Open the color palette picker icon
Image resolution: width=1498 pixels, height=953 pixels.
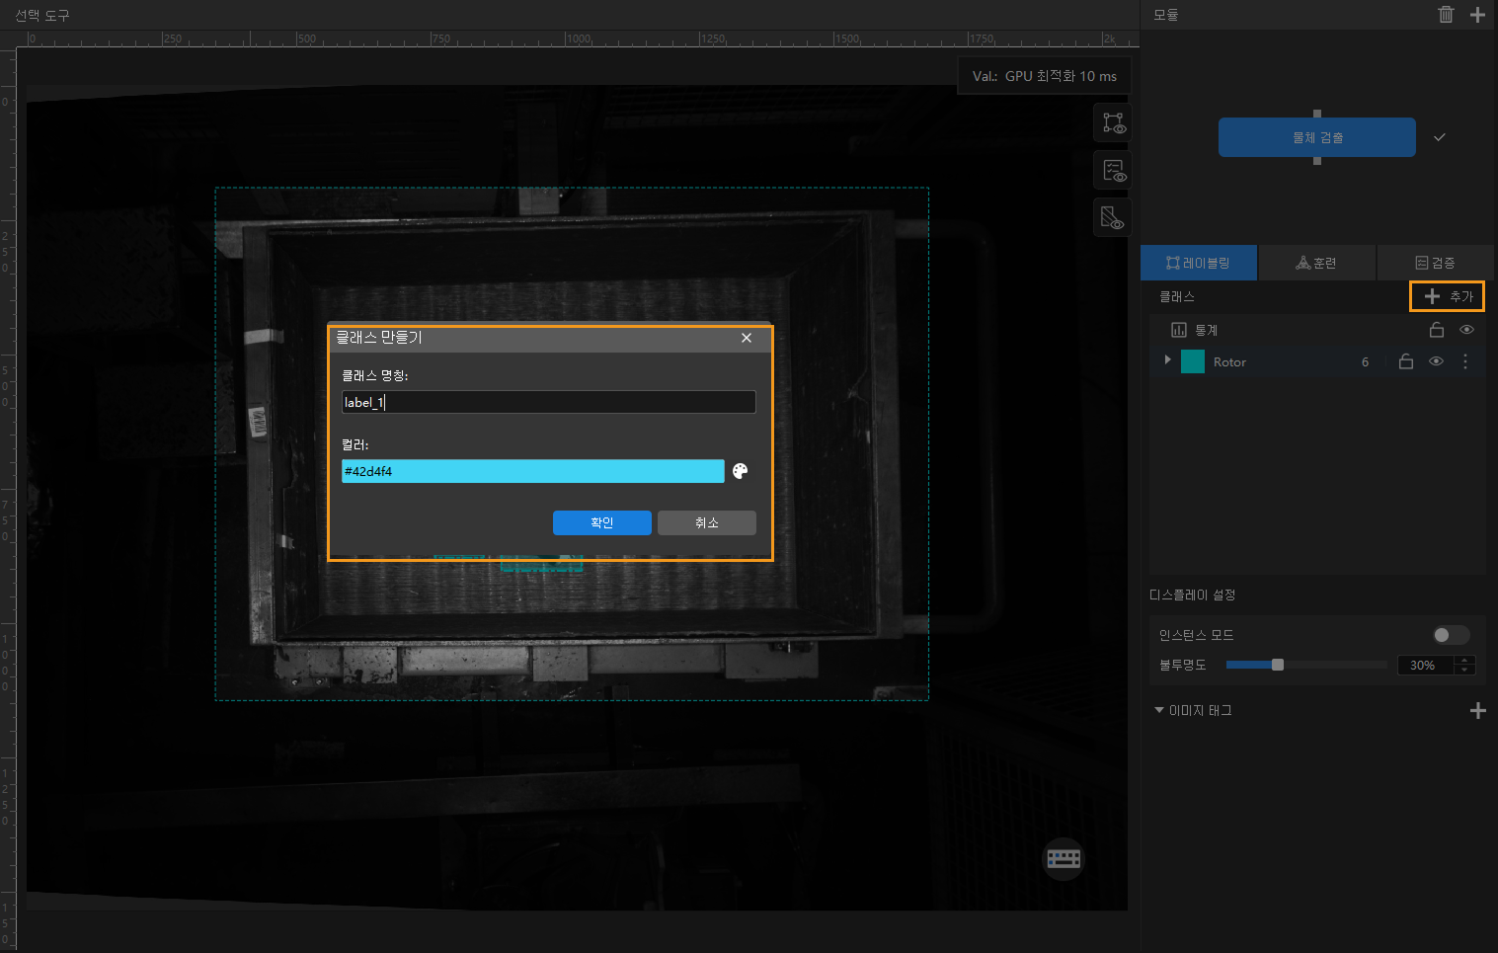(741, 471)
